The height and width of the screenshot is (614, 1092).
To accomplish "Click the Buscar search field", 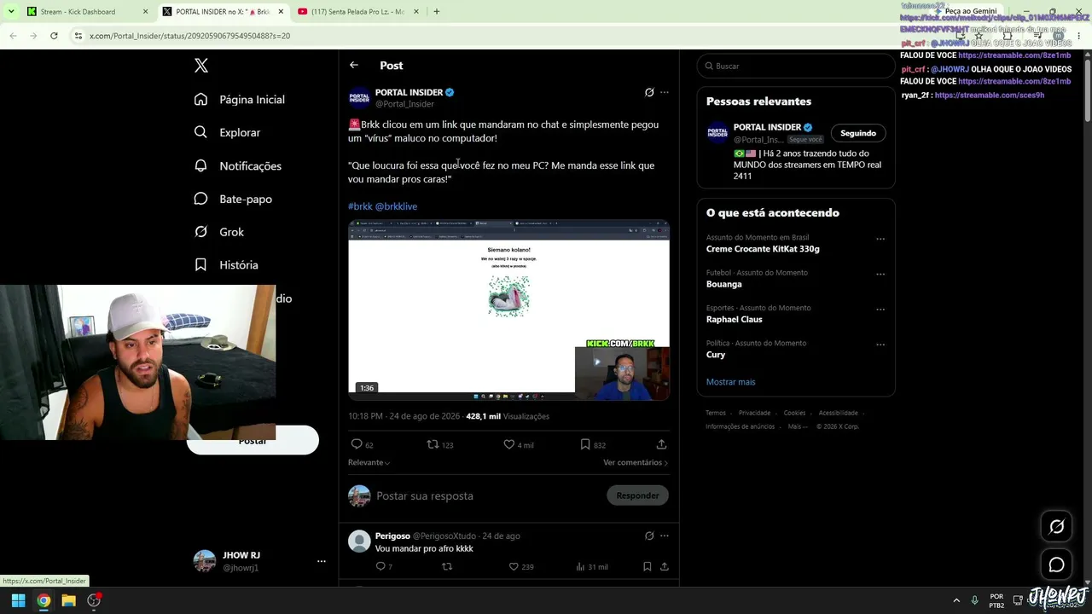I will pos(796,66).
